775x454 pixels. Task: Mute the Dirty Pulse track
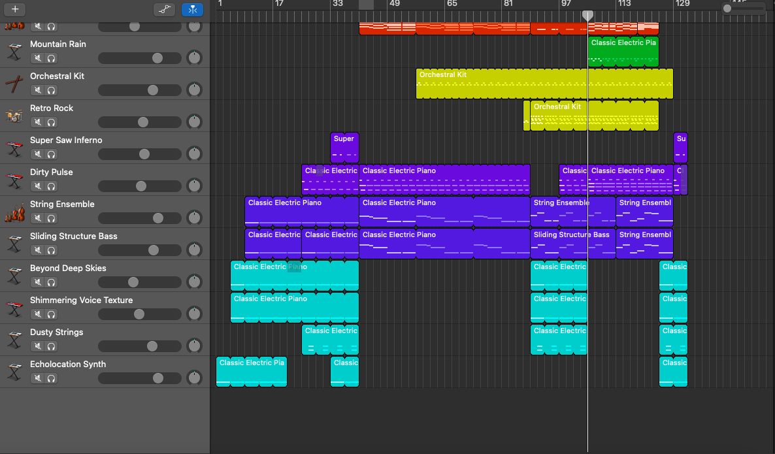coord(38,186)
